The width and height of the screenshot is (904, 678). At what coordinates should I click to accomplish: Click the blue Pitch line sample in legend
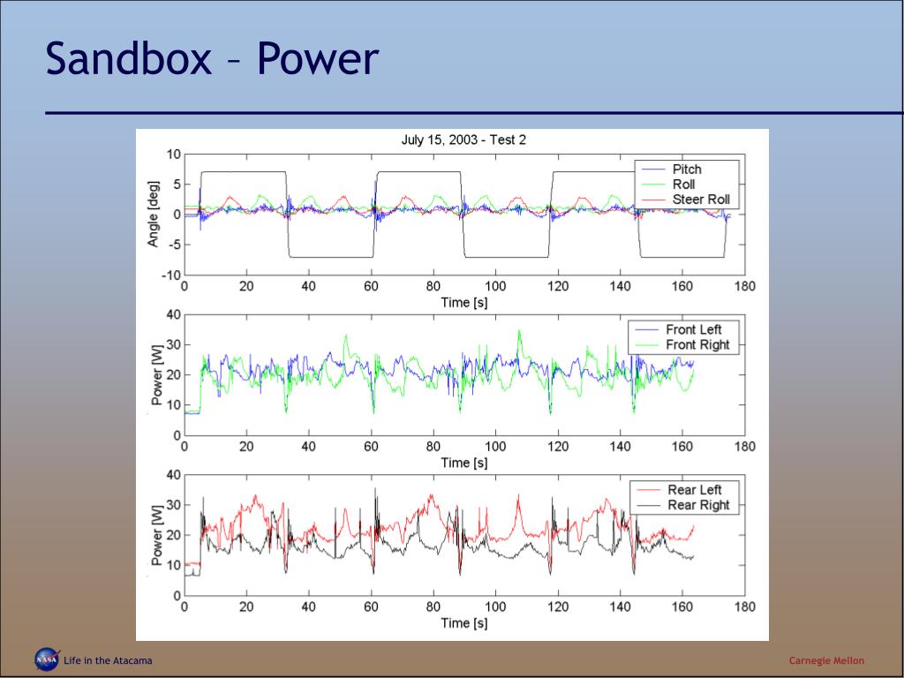pos(653,169)
